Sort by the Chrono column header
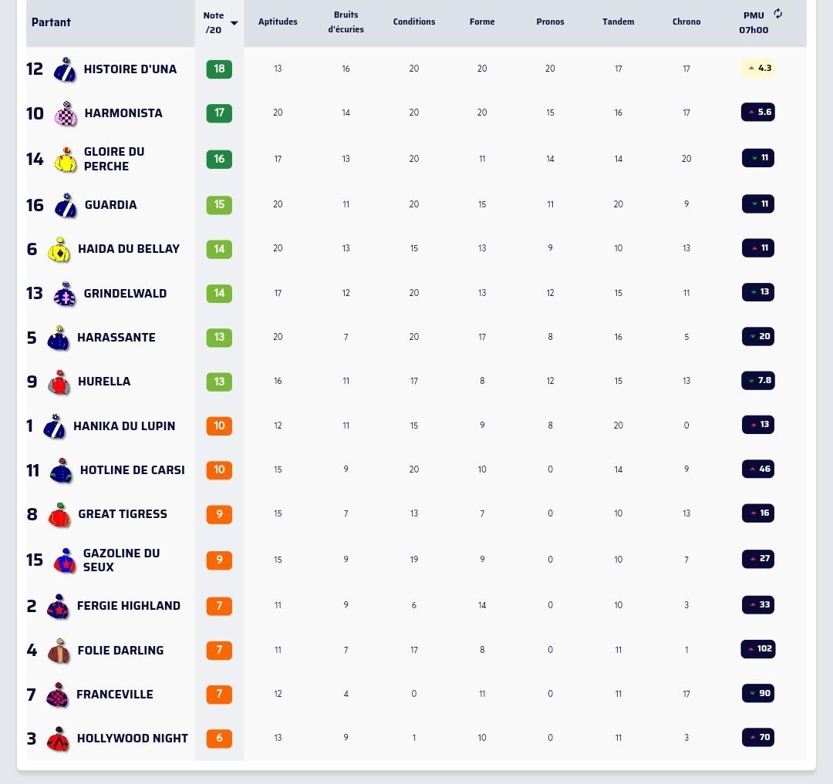Viewport: 833px width, 784px height. (x=686, y=22)
